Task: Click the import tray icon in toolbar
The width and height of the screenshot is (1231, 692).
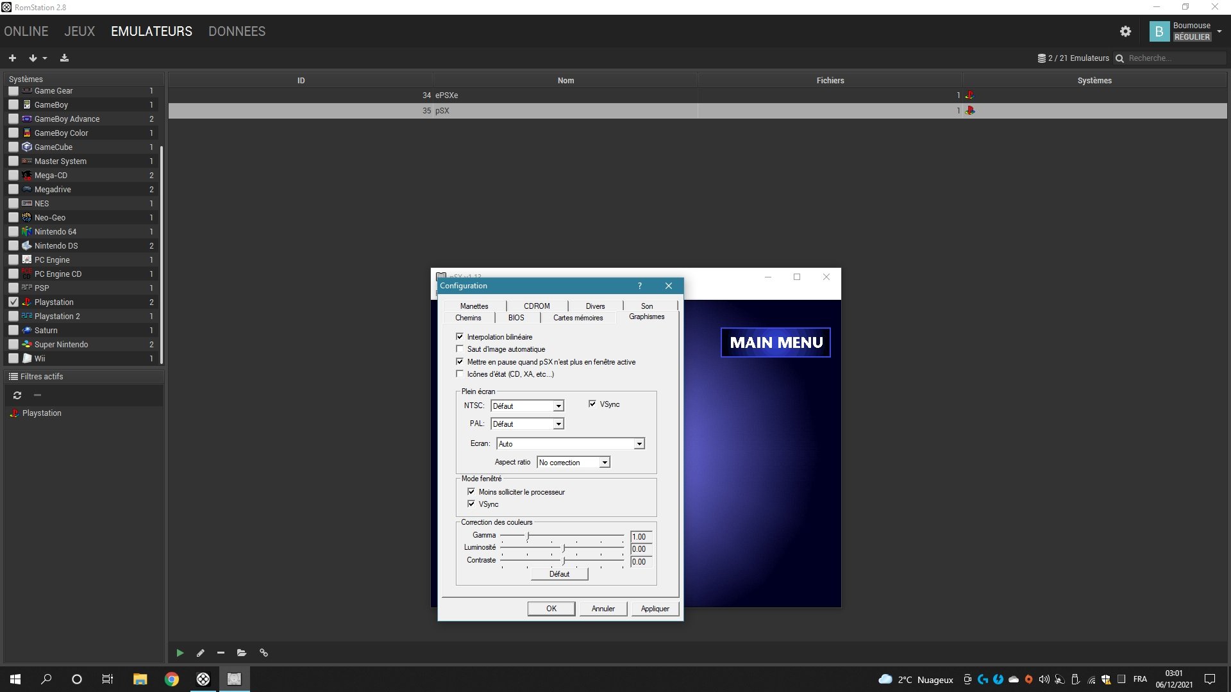Action: [x=64, y=58]
